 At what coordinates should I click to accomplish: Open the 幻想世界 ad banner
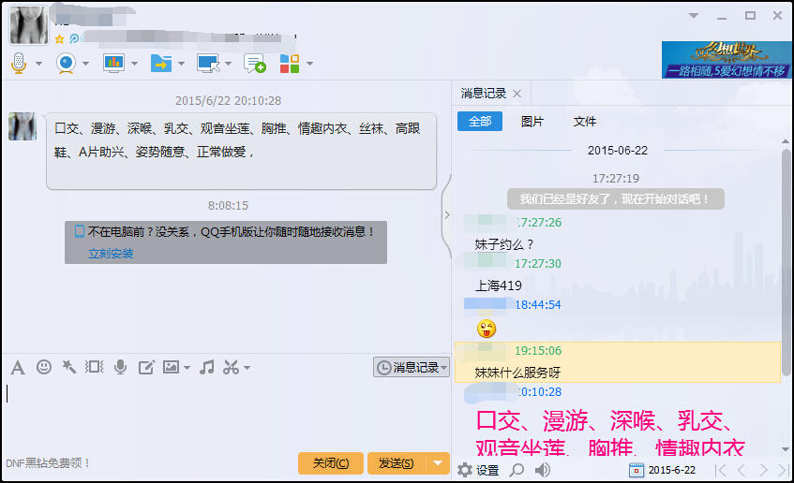[x=727, y=60]
